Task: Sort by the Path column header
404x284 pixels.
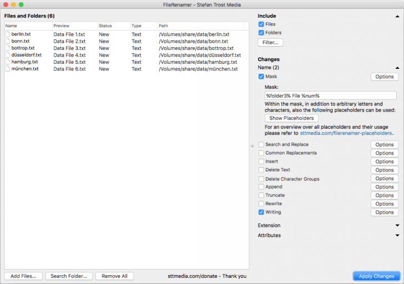Action: click(200, 26)
